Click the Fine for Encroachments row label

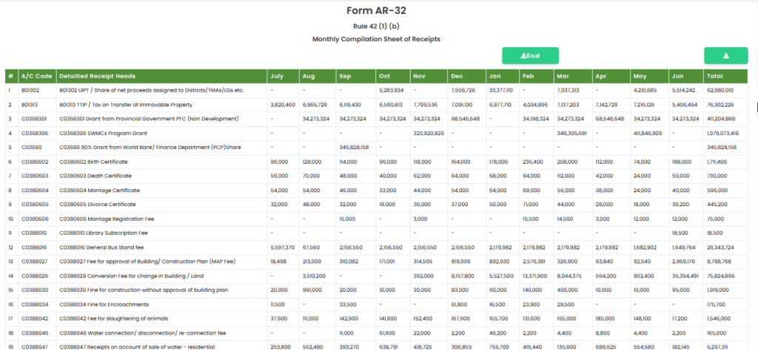pyautogui.click(x=106, y=303)
